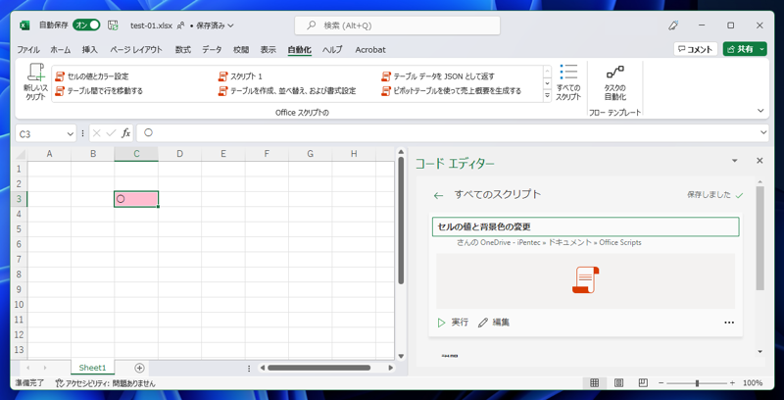This screenshot has height=400, width=784.
Task: Confirm entry with the checkmark icon
Action: click(x=112, y=133)
